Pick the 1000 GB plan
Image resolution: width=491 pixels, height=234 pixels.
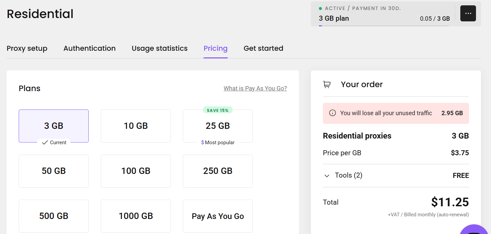(x=136, y=216)
